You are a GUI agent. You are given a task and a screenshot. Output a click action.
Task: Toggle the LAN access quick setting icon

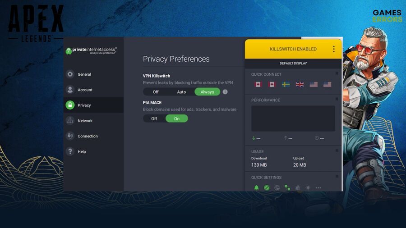(x=287, y=188)
